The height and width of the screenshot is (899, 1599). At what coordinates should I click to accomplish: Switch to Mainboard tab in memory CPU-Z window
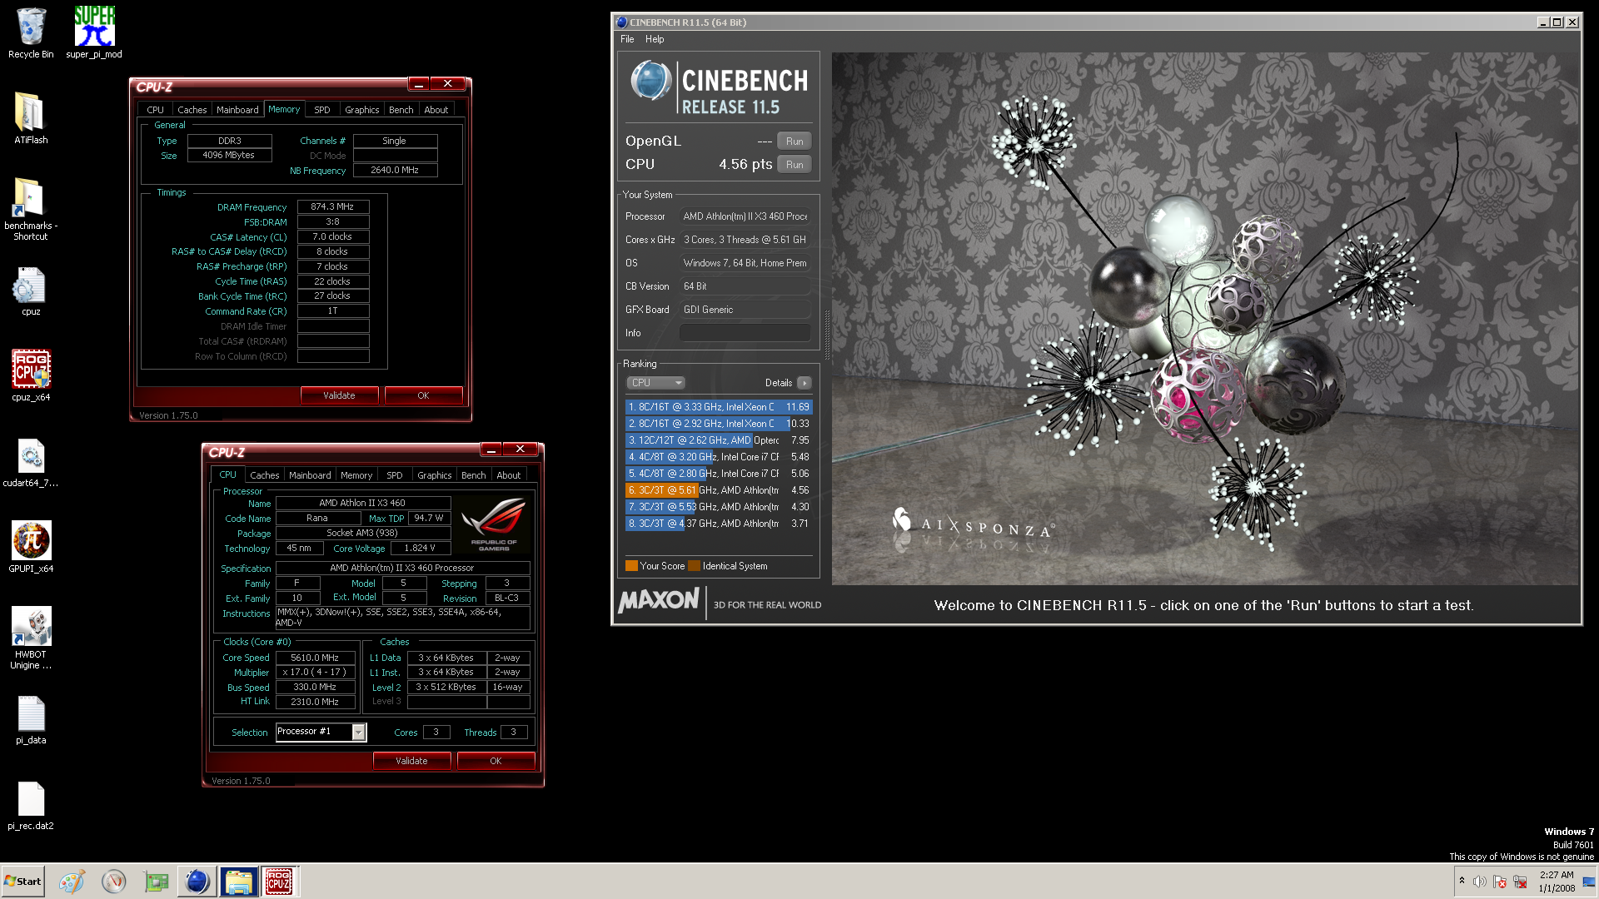[x=237, y=110]
